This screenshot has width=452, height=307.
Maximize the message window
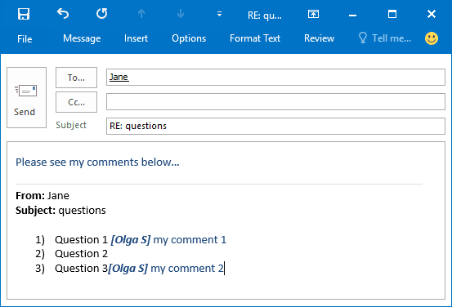click(392, 14)
